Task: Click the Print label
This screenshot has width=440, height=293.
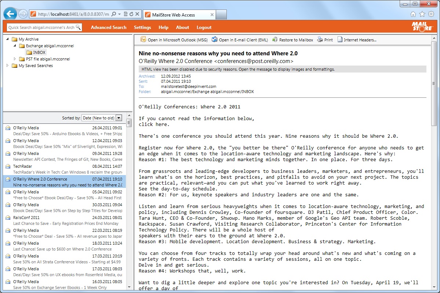Action: pos(328,40)
